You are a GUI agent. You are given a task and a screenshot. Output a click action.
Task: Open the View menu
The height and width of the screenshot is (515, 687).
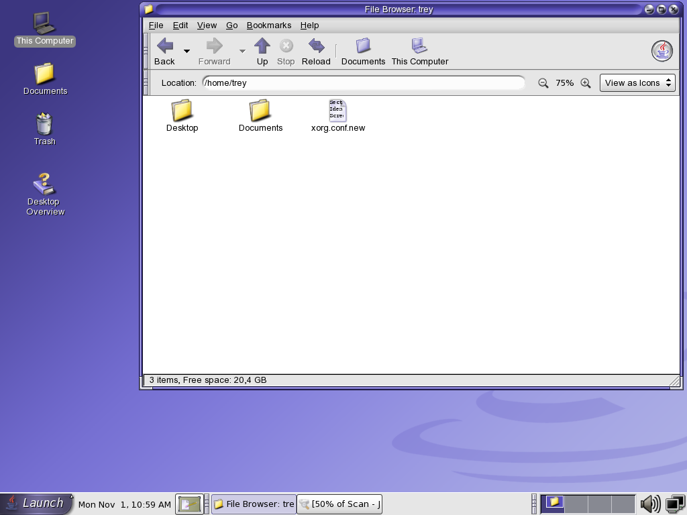207,25
